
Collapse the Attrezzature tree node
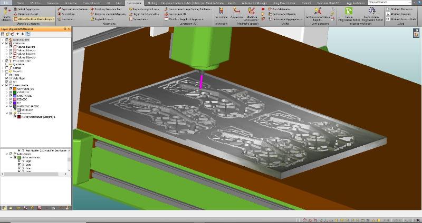(x=7, y=113)
